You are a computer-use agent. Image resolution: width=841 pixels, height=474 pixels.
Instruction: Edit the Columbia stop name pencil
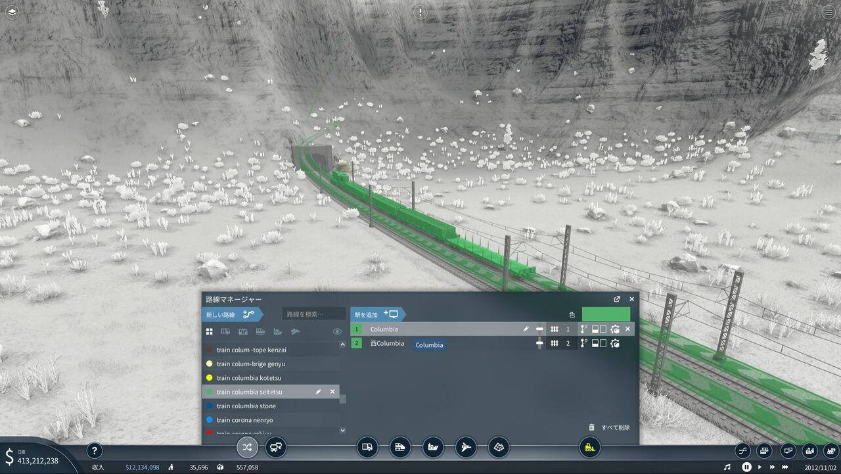click(526, 329)
